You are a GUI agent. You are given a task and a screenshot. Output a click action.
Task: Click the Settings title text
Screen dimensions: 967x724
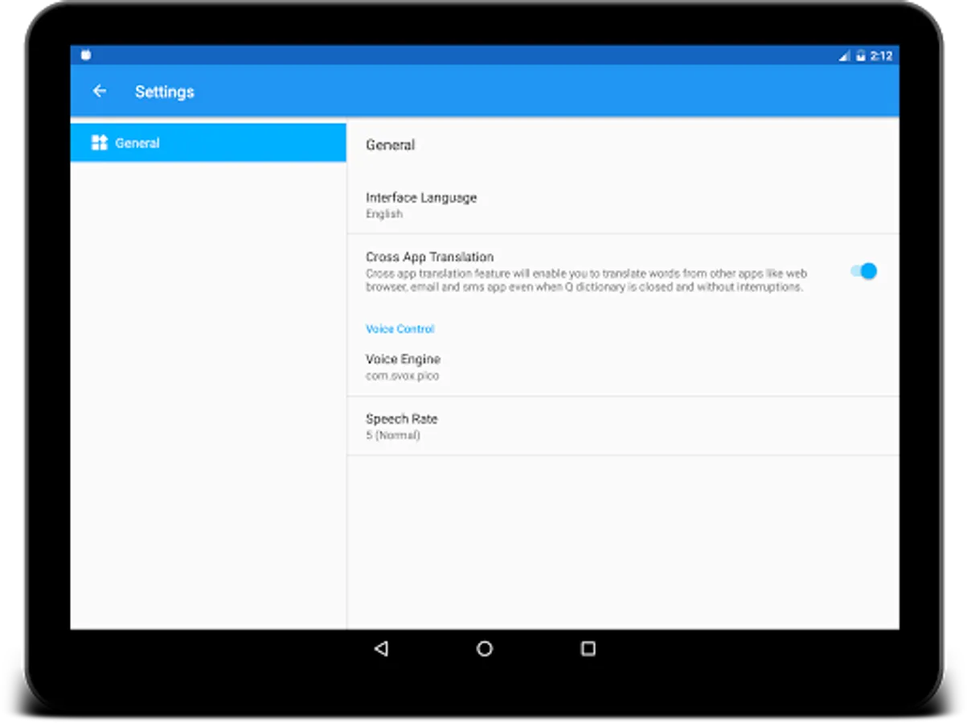pos(165,92)
